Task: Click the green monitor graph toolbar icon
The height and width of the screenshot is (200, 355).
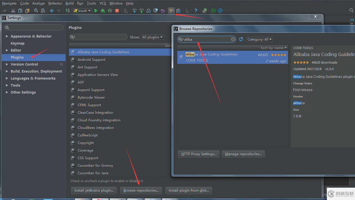Action: 213,11
